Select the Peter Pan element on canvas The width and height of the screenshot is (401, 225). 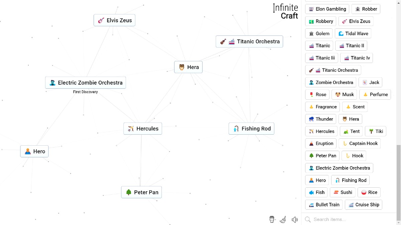click(x=141, y=192)
